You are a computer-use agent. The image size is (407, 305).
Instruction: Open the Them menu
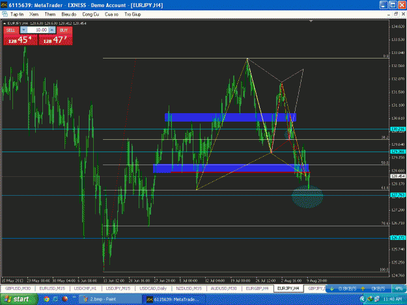[50, 14]
